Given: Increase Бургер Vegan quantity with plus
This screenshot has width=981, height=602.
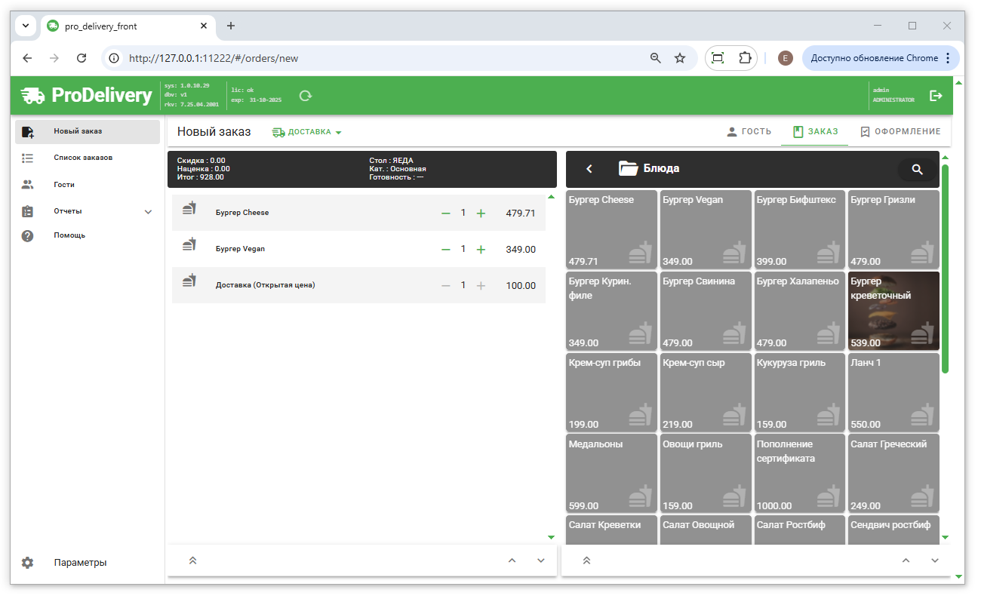Looking at the screenshot, I should pos(481,250).
